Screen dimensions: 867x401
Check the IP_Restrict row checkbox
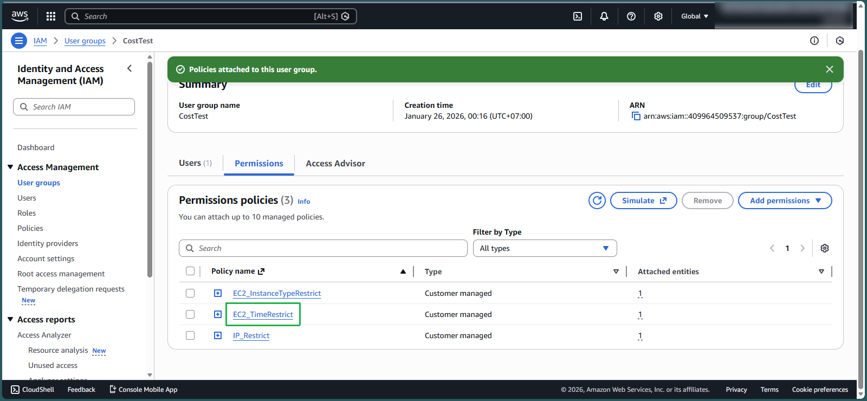pyautogui.click(x=190, y=335)
